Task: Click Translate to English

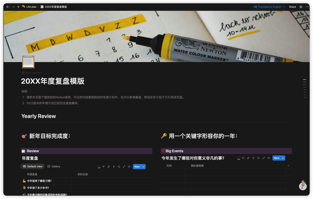Action: [267, 7]
